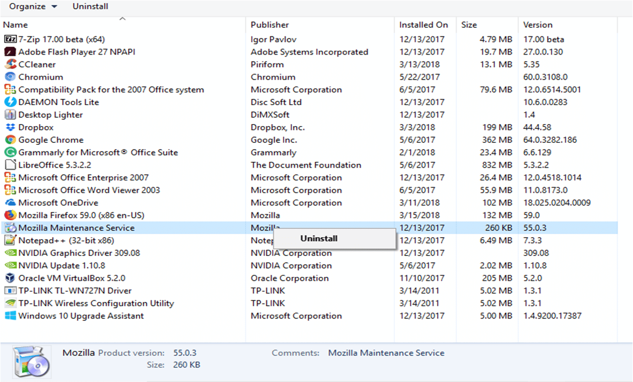
Task: Click the Compatibility Pack Office icon
Action: click(10, 90)
